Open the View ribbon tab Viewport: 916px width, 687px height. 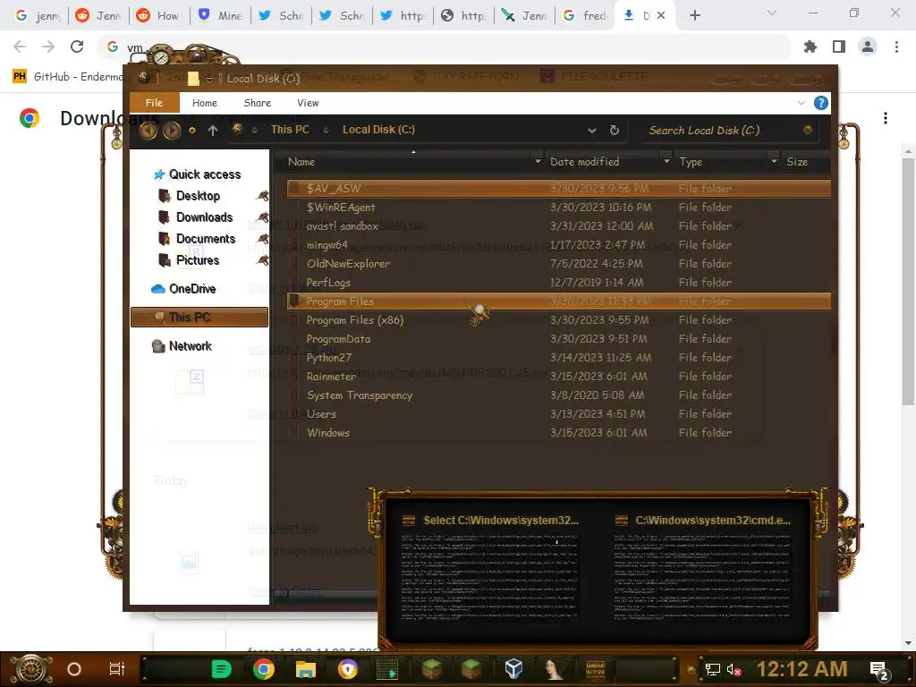point(308,103)
